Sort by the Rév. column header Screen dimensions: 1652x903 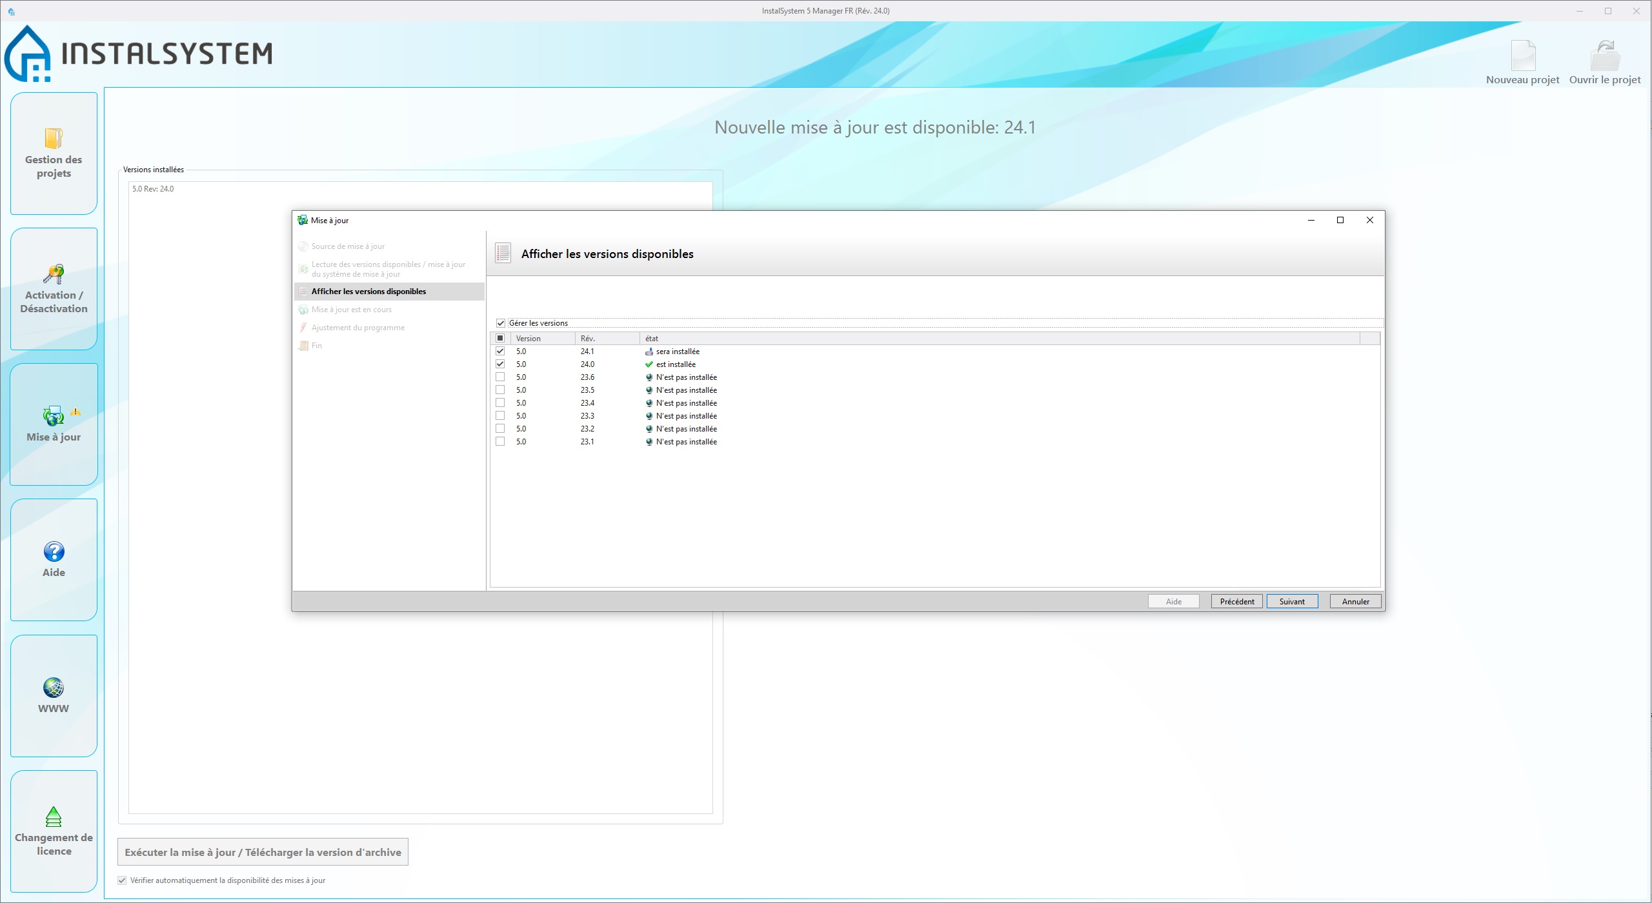[607, 338]
